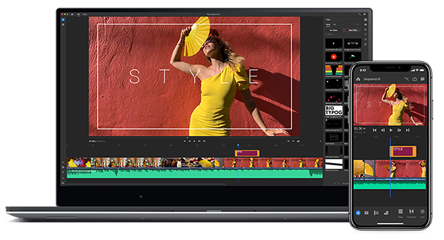Tap the Home icon on phone app
This screenshot has height=240, width=444.
click(x=359, y=79)
